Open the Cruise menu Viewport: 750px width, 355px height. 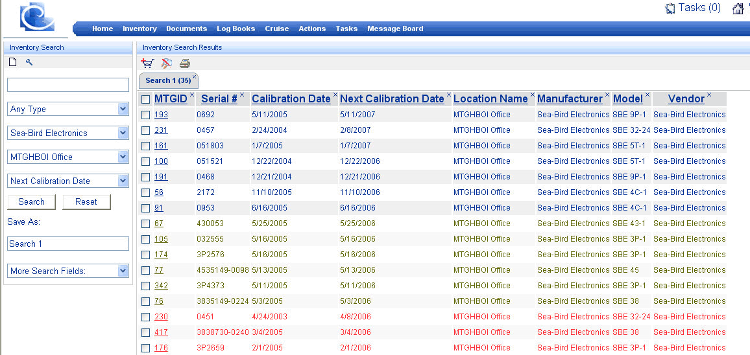point(277,29)
